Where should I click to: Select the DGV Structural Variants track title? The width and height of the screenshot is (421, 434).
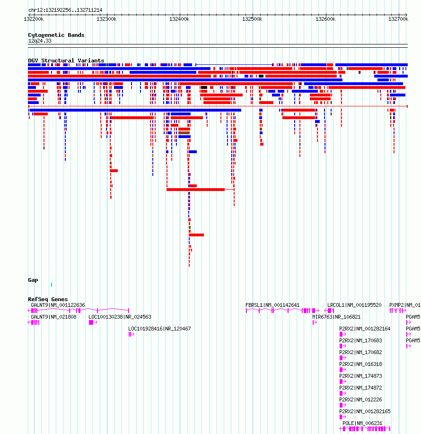click(x=66, y=61)
